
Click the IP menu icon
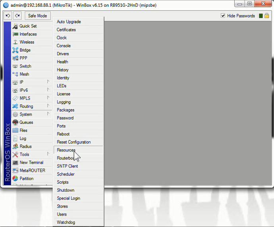coord(15,82)
